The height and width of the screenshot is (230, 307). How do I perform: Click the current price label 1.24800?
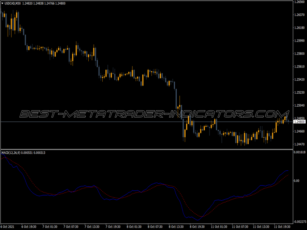[299, 122]
